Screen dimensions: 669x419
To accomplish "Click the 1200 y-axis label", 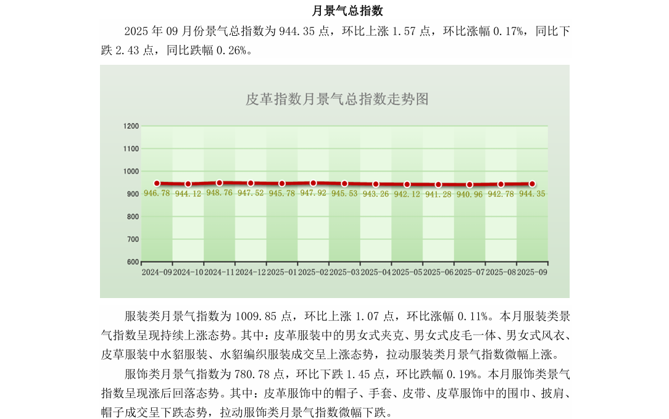I will [131, 127].
